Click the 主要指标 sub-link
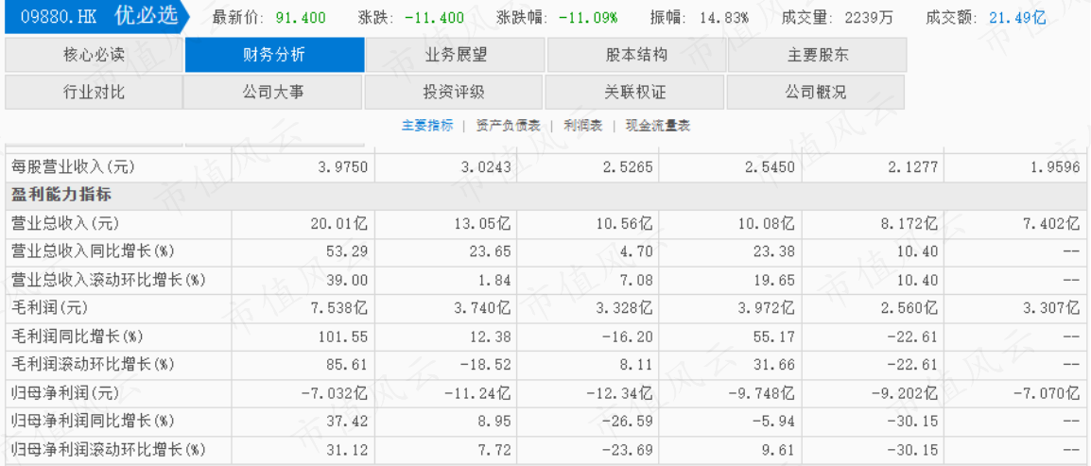 427,126
